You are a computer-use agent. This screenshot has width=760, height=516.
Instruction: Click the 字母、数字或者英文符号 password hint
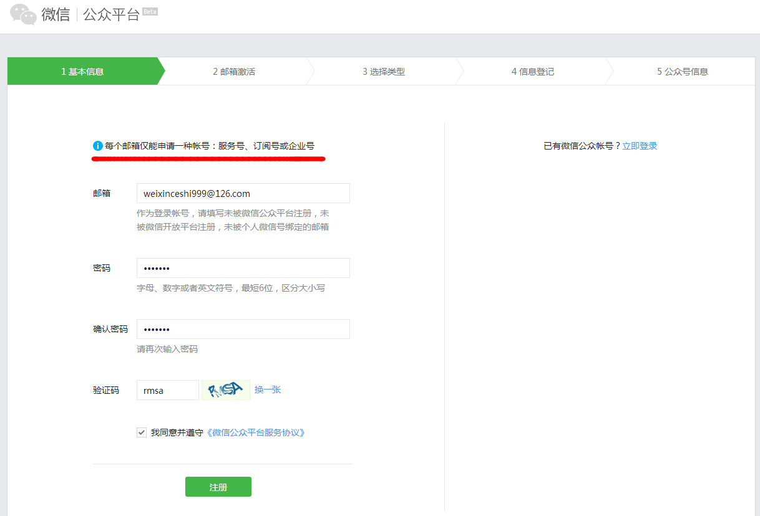point(231,288)
